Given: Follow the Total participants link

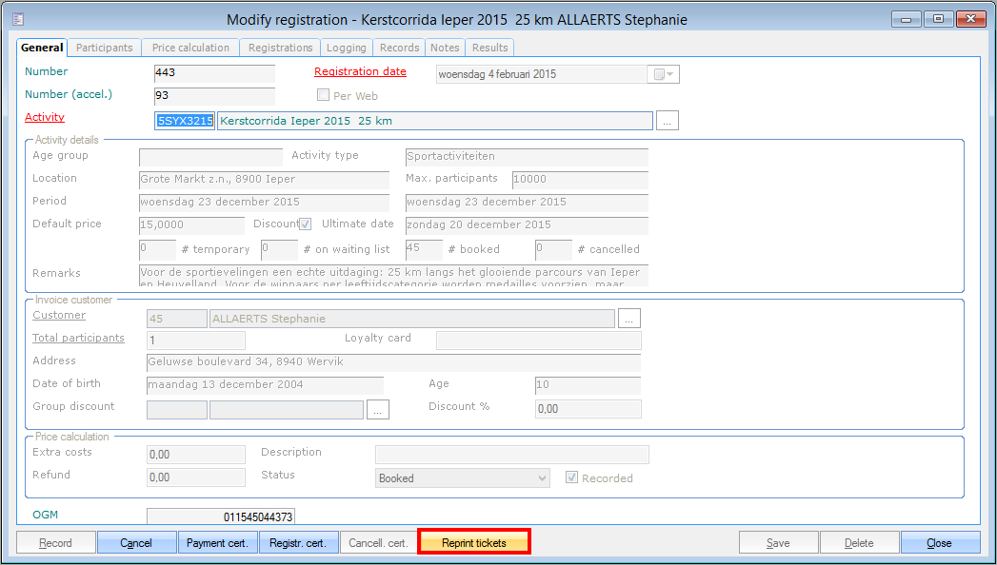Looking at the screenshot, I should click(78, 338).
